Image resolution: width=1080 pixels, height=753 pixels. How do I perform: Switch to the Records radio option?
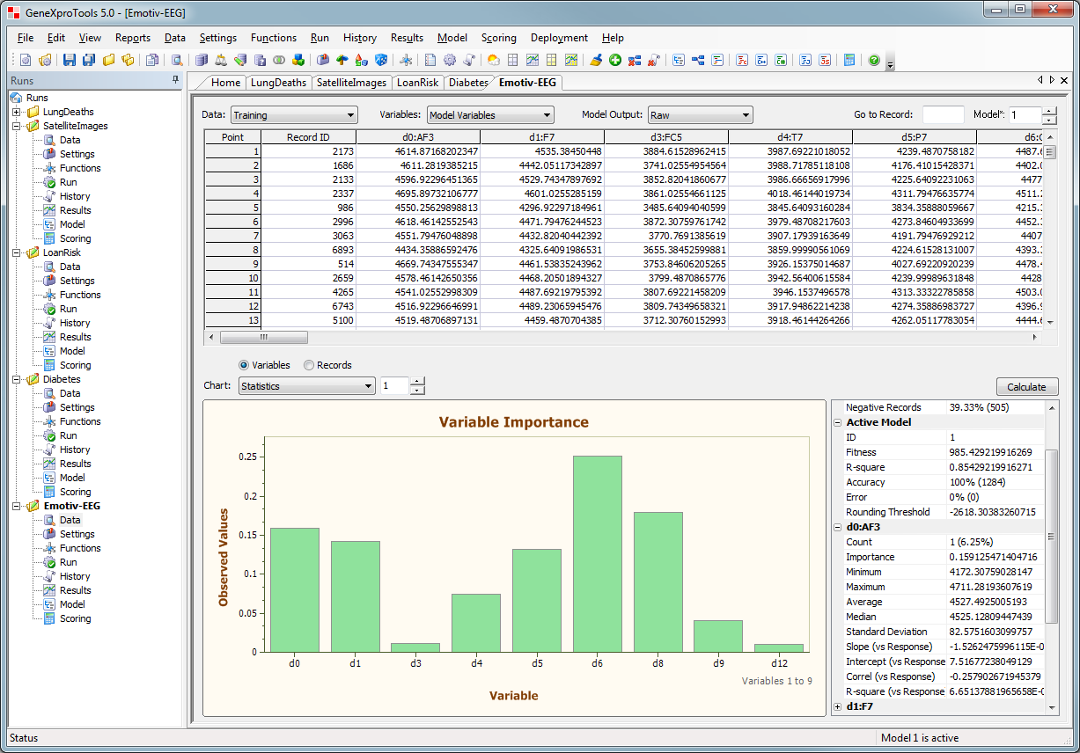pos(310,364)
